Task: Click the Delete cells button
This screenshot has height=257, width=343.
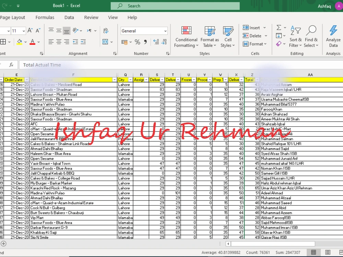Action: coord(252,36)
